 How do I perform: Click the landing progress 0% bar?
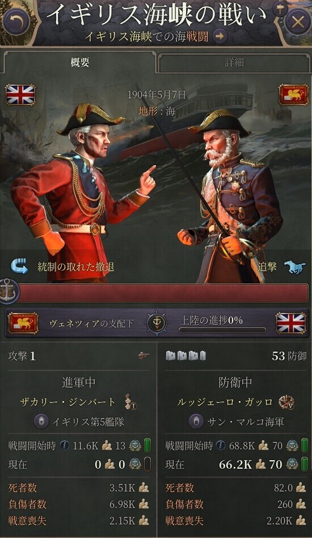click(222, 330)
